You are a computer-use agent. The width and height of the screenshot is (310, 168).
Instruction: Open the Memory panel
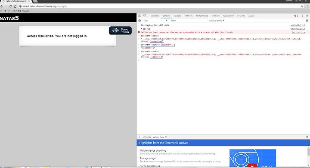click(216, 16)
